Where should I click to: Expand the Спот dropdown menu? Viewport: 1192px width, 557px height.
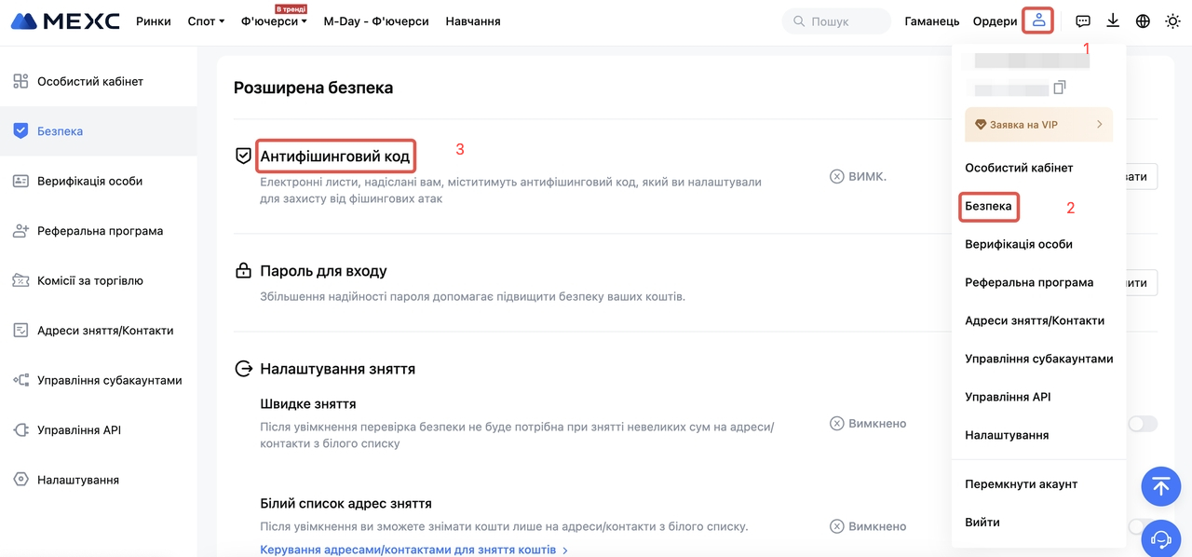[x=206, y=20]
